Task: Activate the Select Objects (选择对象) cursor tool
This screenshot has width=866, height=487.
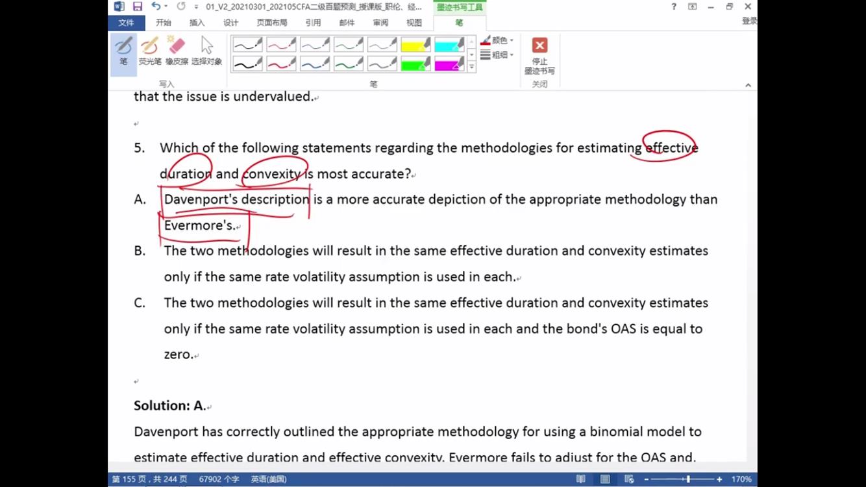Action: 206,51
